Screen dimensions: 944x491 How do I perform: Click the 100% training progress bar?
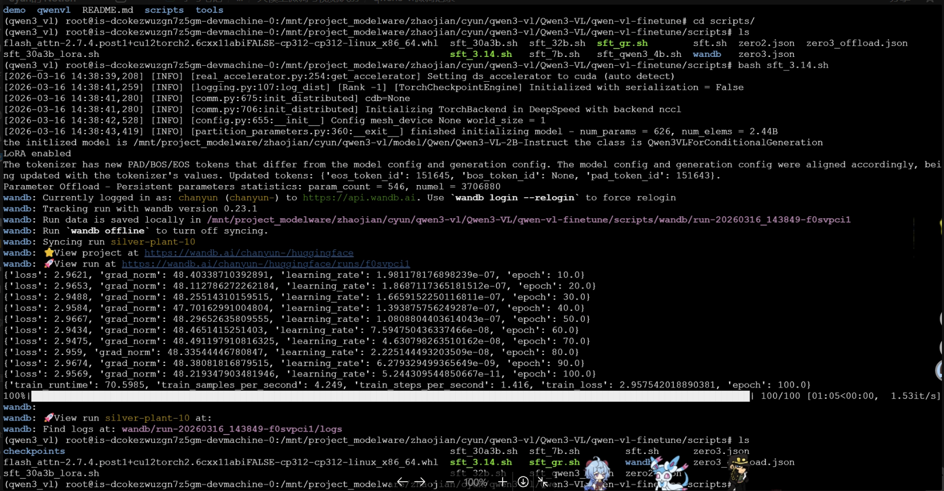390,396
